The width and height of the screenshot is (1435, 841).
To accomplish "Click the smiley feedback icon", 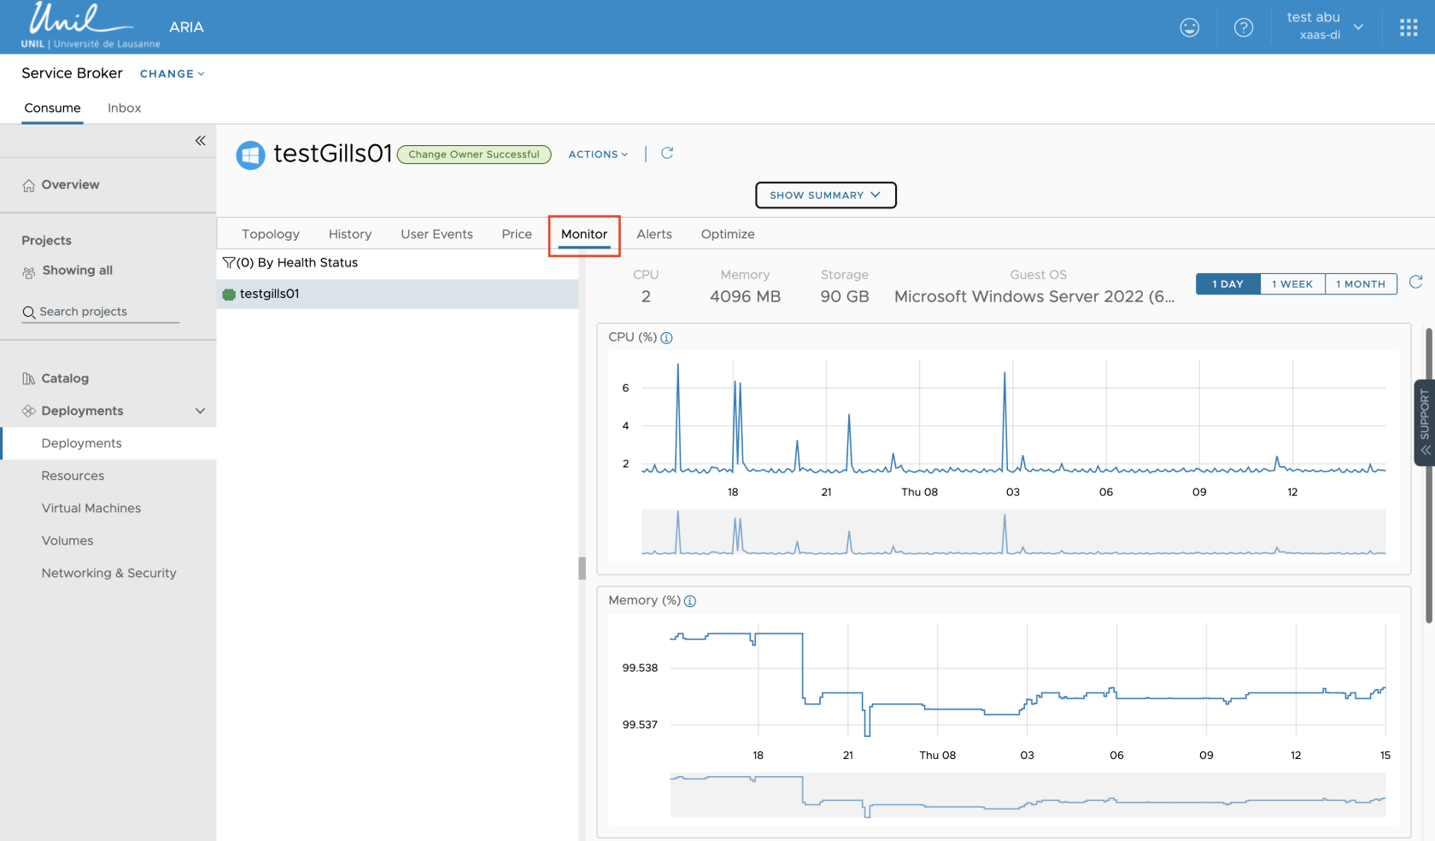I will click(x=1189, y=27).
